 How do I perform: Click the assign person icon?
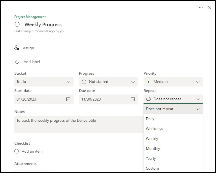click(x=17, y=48)
